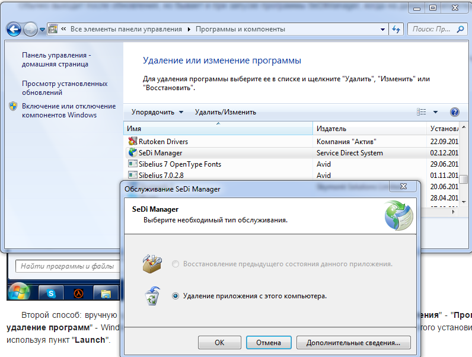Click the horizontal scroll right arrow
The image size is (472, 357).
tap(454, 212)
